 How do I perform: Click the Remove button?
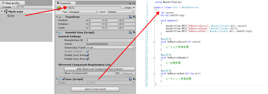[127, 73]
